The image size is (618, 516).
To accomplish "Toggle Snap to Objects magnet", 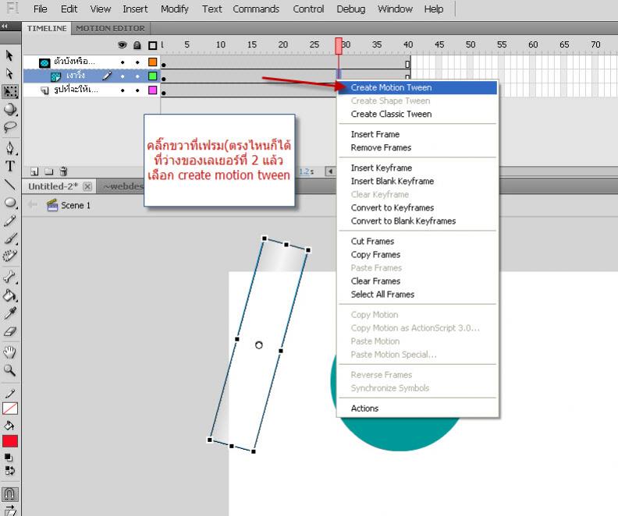I will [10, 494].
